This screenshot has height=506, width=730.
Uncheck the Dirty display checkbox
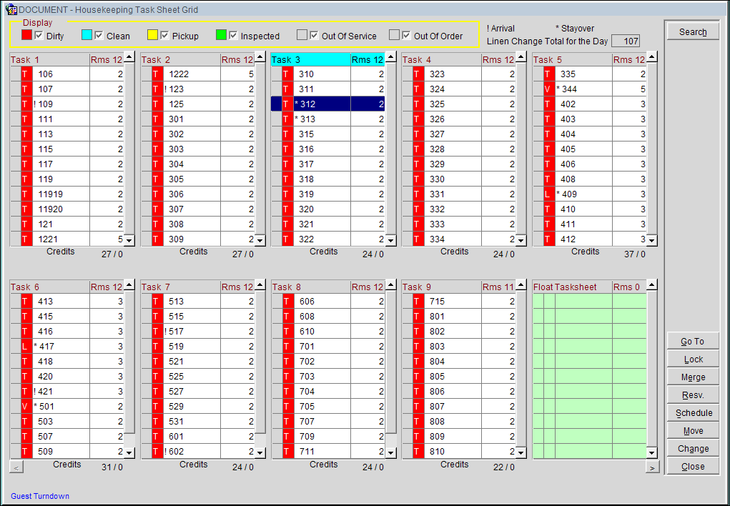(39, 36)
